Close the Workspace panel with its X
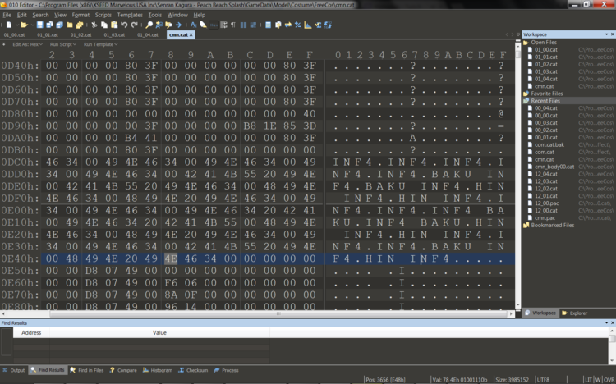Image resolution: width=616 pixels, height=384 pixels. point(612,34)
